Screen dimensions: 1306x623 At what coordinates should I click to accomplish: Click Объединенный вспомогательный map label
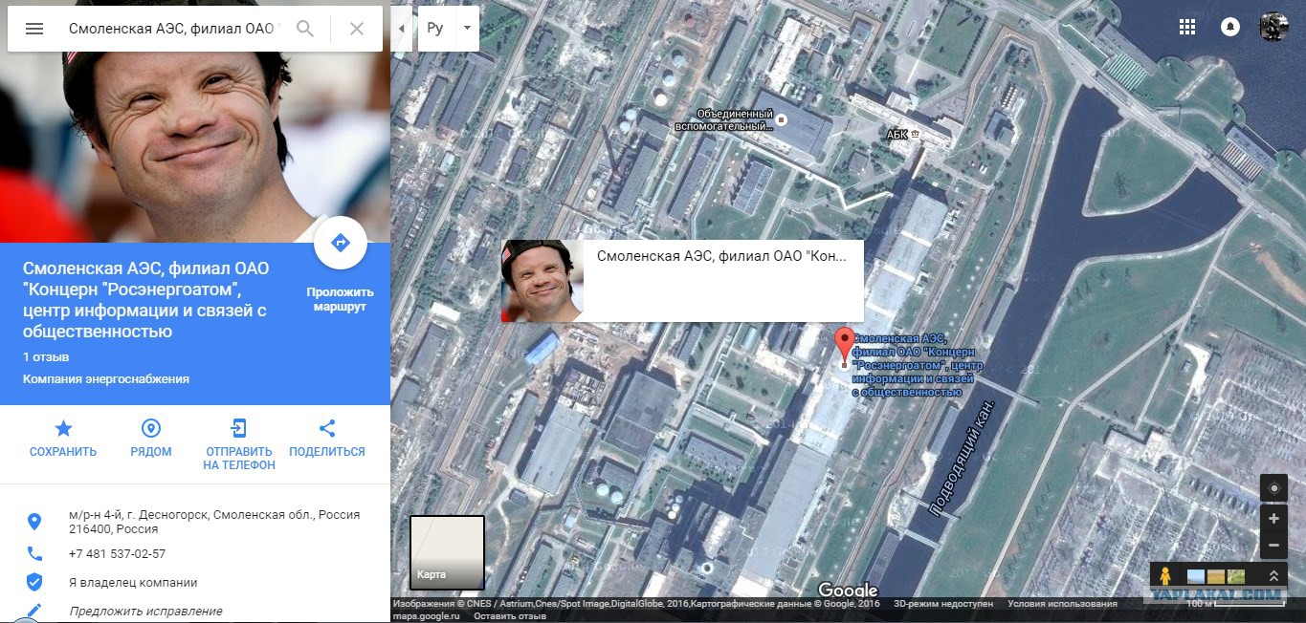click(x=724, y=119)
